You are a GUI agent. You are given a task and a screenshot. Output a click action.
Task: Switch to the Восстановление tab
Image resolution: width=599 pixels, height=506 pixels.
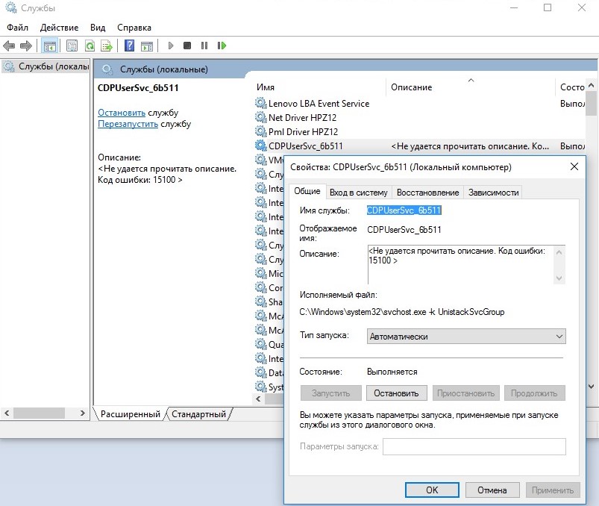coord(427,193)
